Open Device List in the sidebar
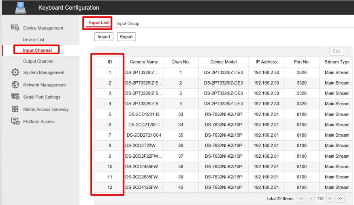Image resolution: width=354 pixels, height=205 pixels. [x=34, y=40]
